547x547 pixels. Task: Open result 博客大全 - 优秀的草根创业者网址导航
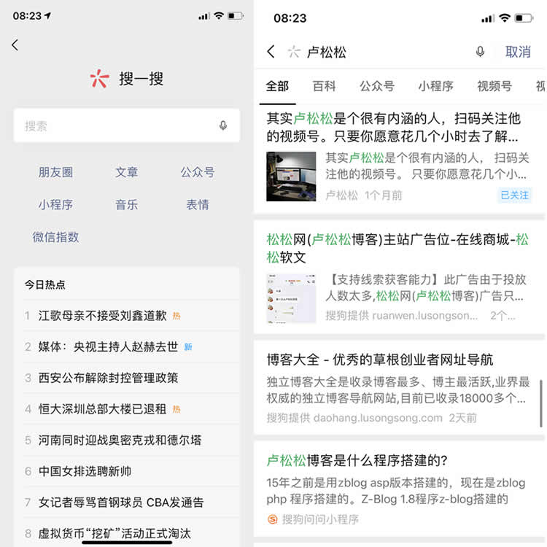tap(380, 360)
